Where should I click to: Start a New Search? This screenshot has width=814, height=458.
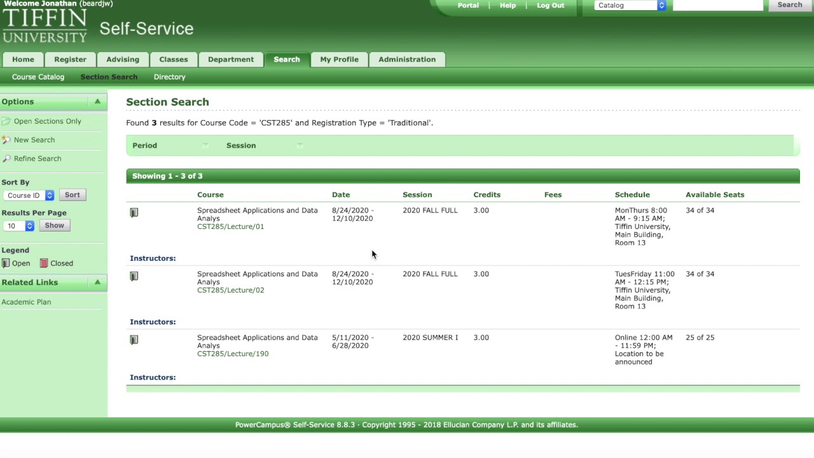[34, 140]
